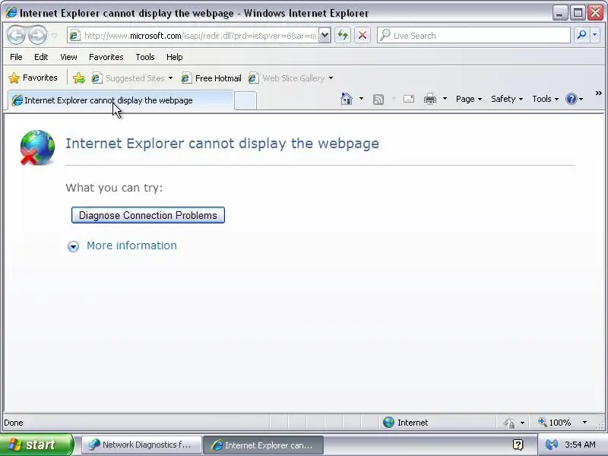This screenshot has width=608, height=456.
Task: Open a new blank tab
Action: click(x=245, y=101)
